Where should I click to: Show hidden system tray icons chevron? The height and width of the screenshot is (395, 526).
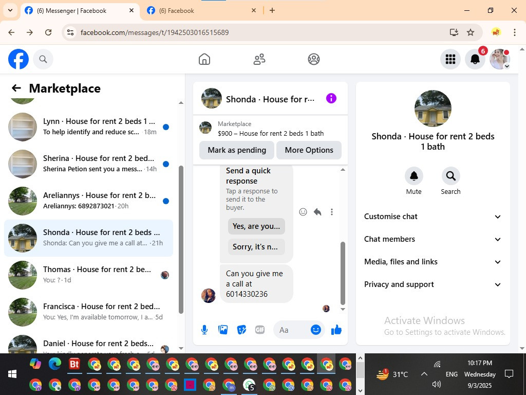coord(424,374)
